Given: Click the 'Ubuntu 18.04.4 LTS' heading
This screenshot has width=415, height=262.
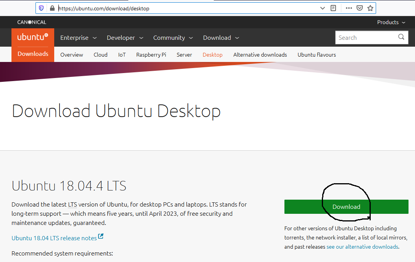Looking at the screenshot, I should coord(69,186).
